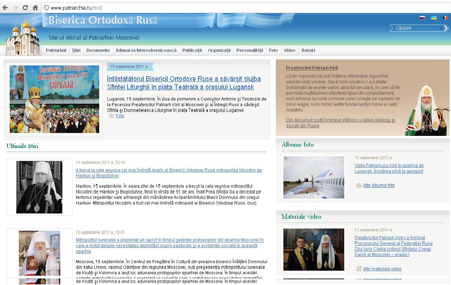Click the 'Albume foto' heading

coord(298,144)
